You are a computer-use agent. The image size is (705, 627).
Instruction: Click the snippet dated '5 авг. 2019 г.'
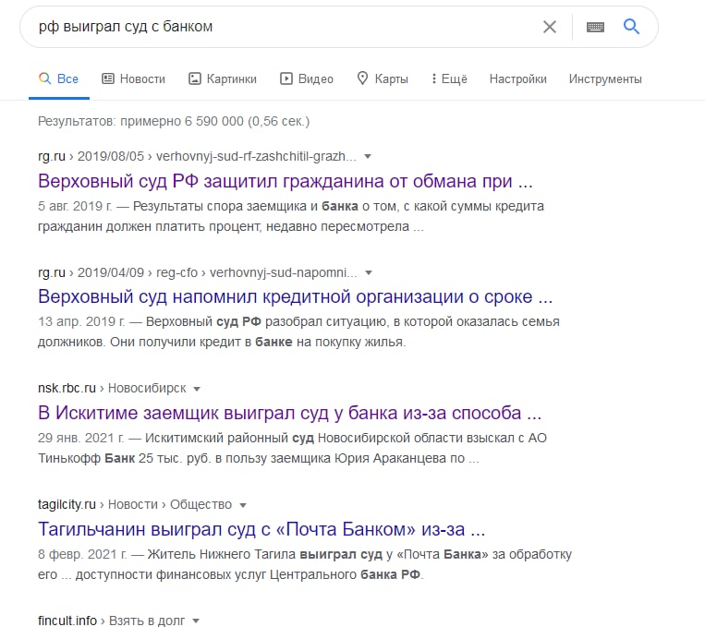coord(291,216)
